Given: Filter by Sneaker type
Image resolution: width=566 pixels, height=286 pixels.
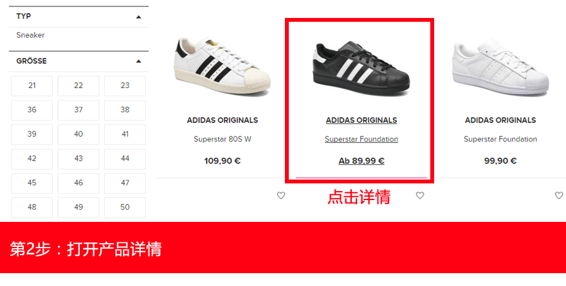Looking at the screenshot, I should [x=30, y=35].
